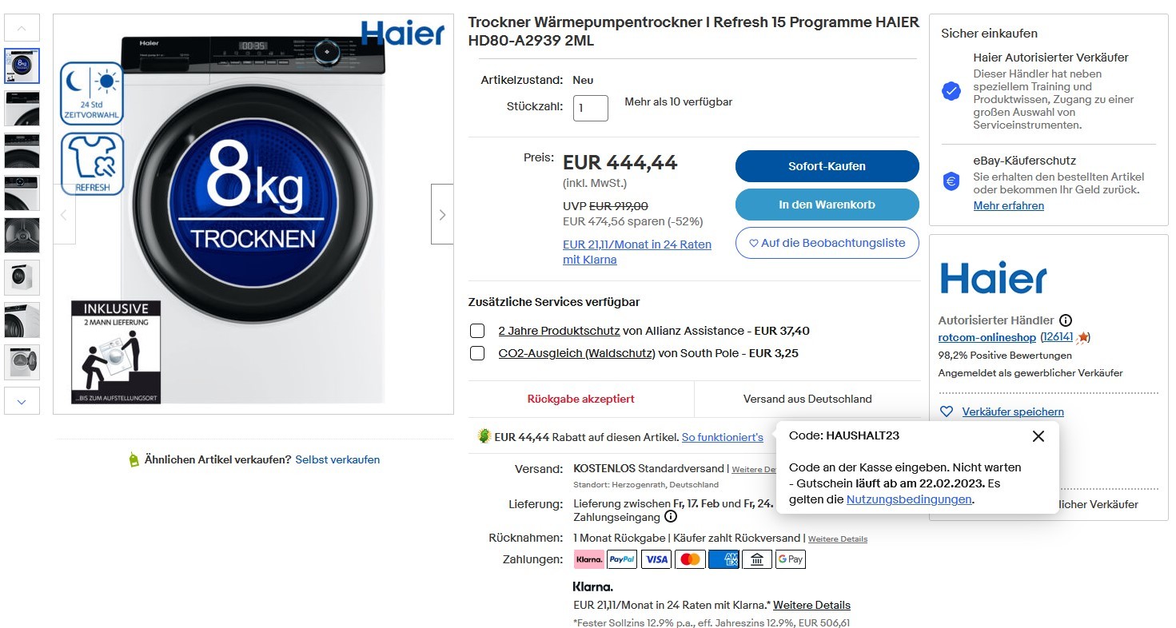Click into the Stückzahl quantity field
This screenshot has width=1176, height=628.
591,108
